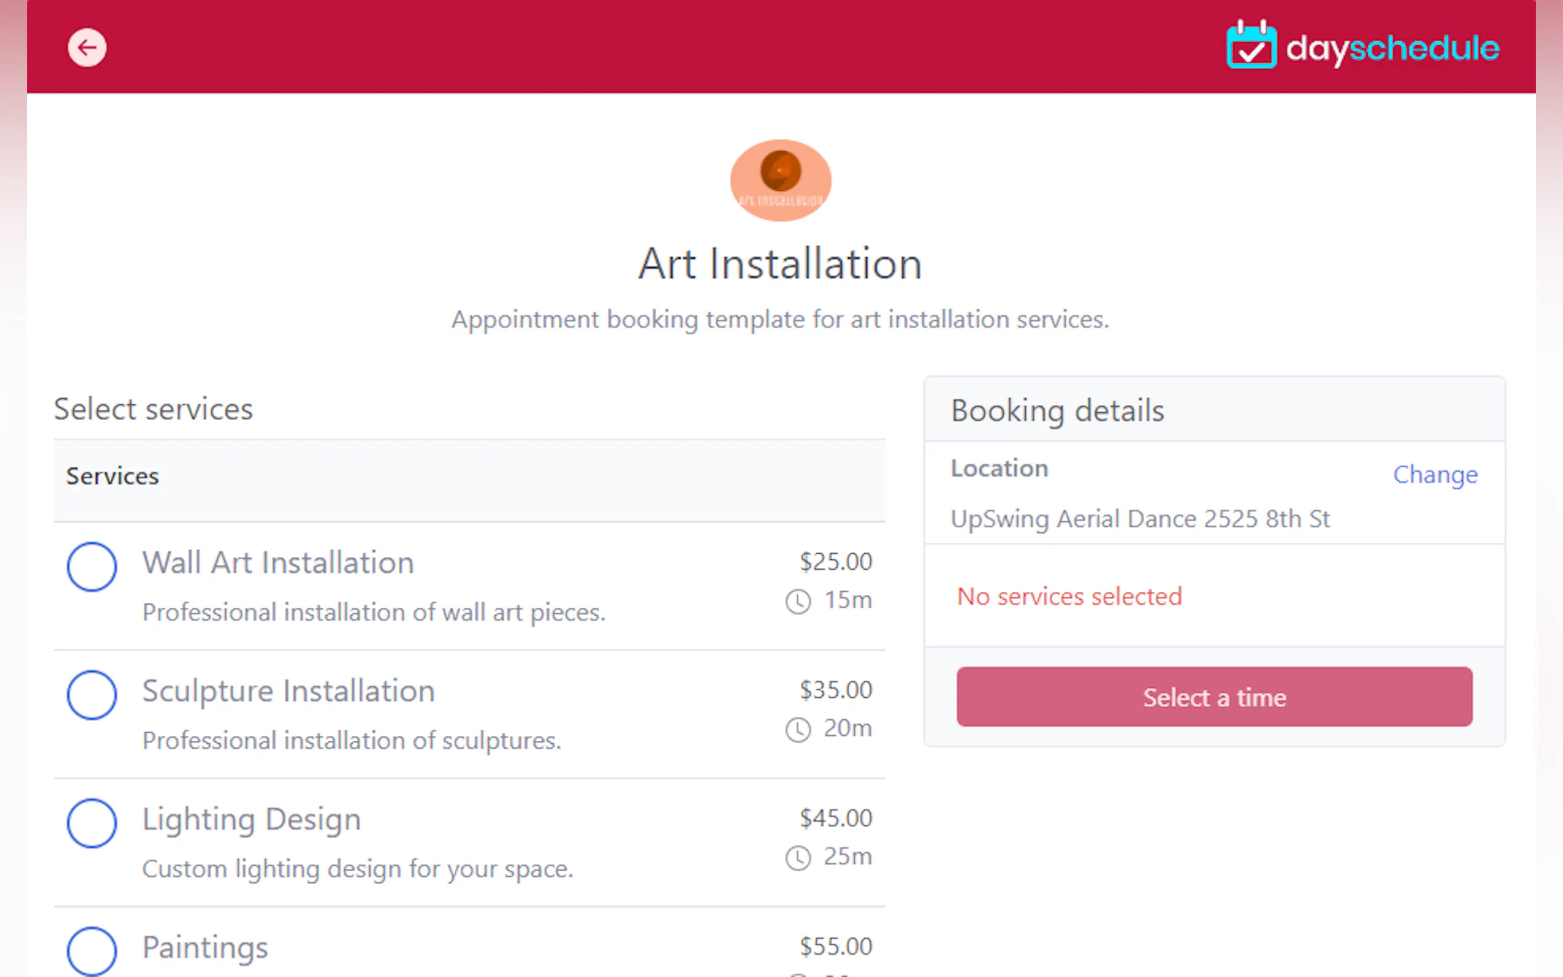Select the Paintings radio button
Screen dimensions: 1563x977
click(x=92, y=951)
